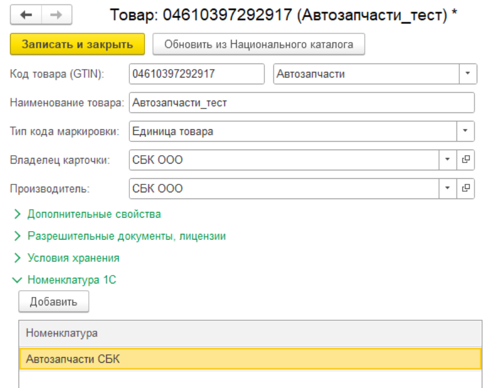Screen dimensions: 492x388
Task: Collapse the Номенклатура 1С section
Action: [71, 279]
